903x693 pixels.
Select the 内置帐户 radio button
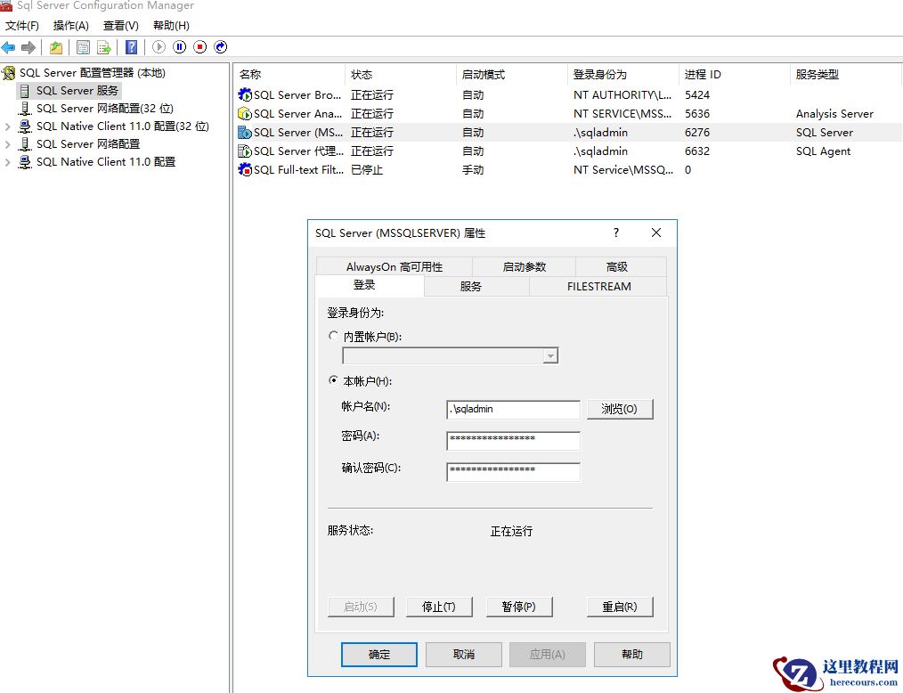334,336
